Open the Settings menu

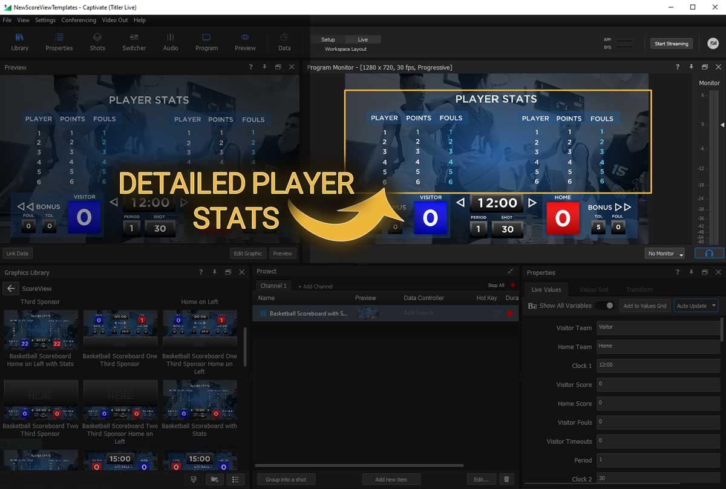pos(45,20)
